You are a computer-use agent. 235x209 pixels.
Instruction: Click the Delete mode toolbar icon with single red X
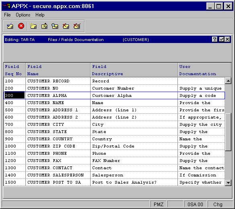[x=66, y=26]
